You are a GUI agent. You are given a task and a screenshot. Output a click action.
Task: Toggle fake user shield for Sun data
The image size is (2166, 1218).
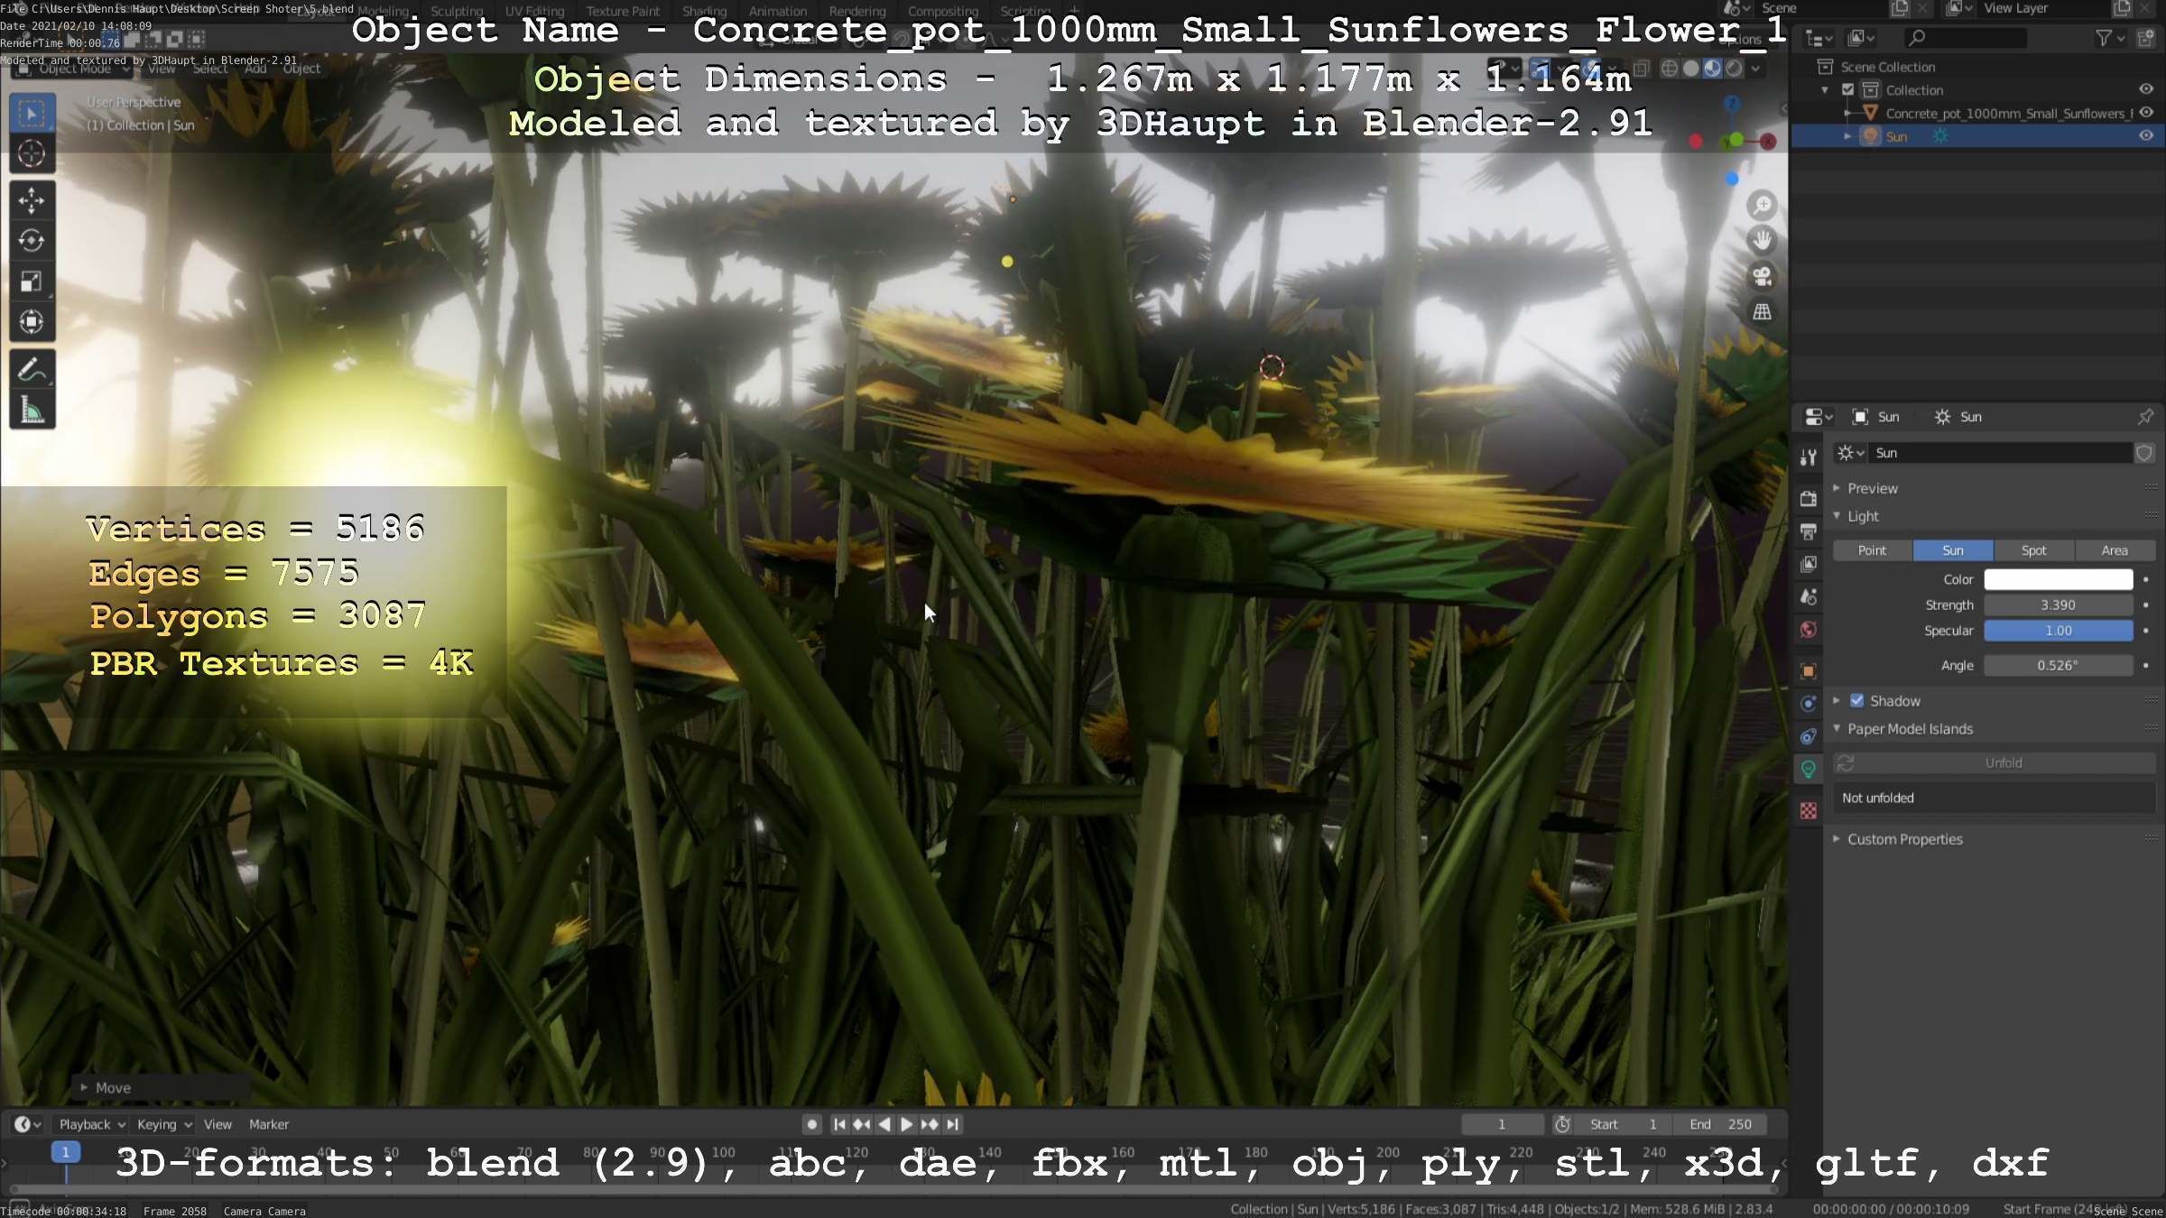pyautogui.click(x=2144, y=453)
